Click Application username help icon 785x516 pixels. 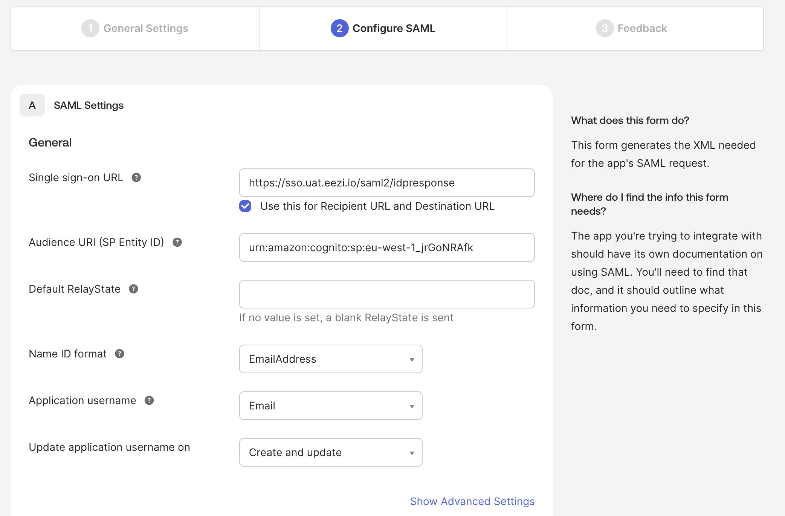149,400
